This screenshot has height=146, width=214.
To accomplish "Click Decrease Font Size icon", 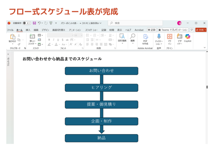I will pos(76,44).
